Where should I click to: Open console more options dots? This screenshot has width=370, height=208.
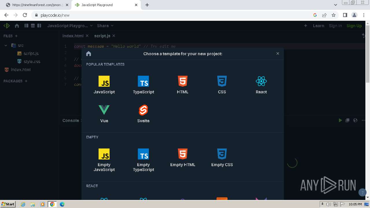pos(363,120)
